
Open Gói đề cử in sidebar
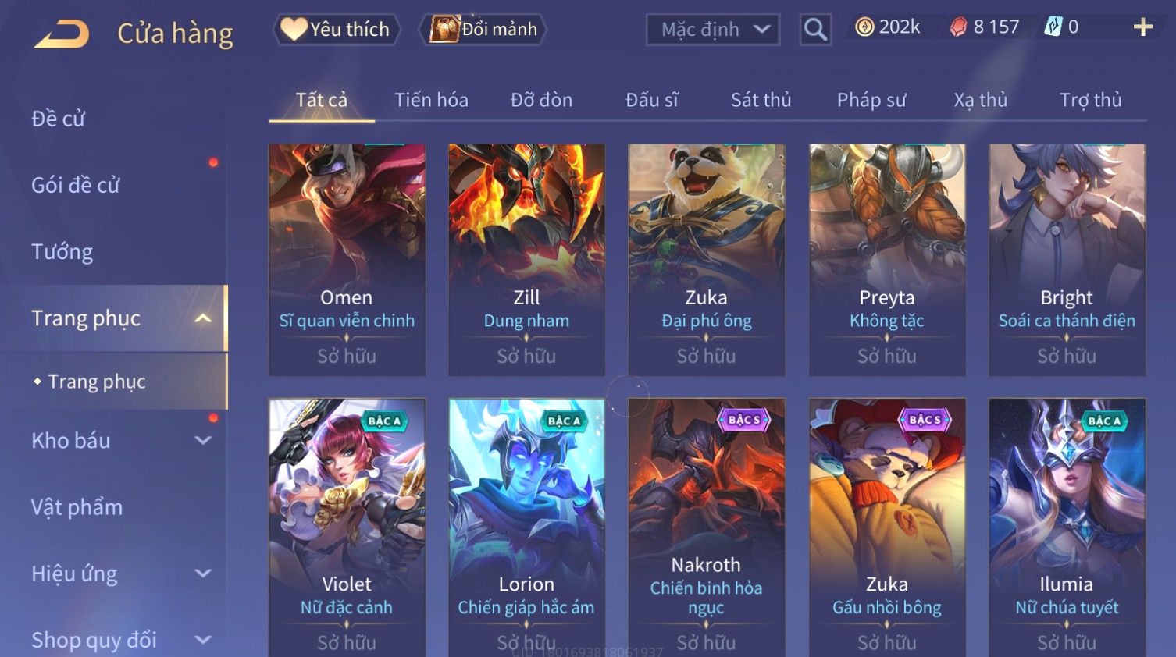pos(76,185)
